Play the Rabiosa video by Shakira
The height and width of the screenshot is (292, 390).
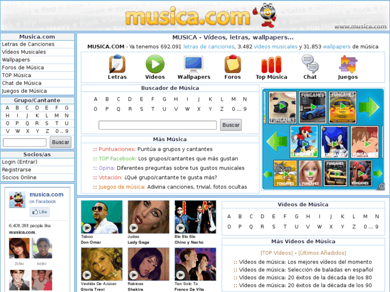[x=149, y=264]
